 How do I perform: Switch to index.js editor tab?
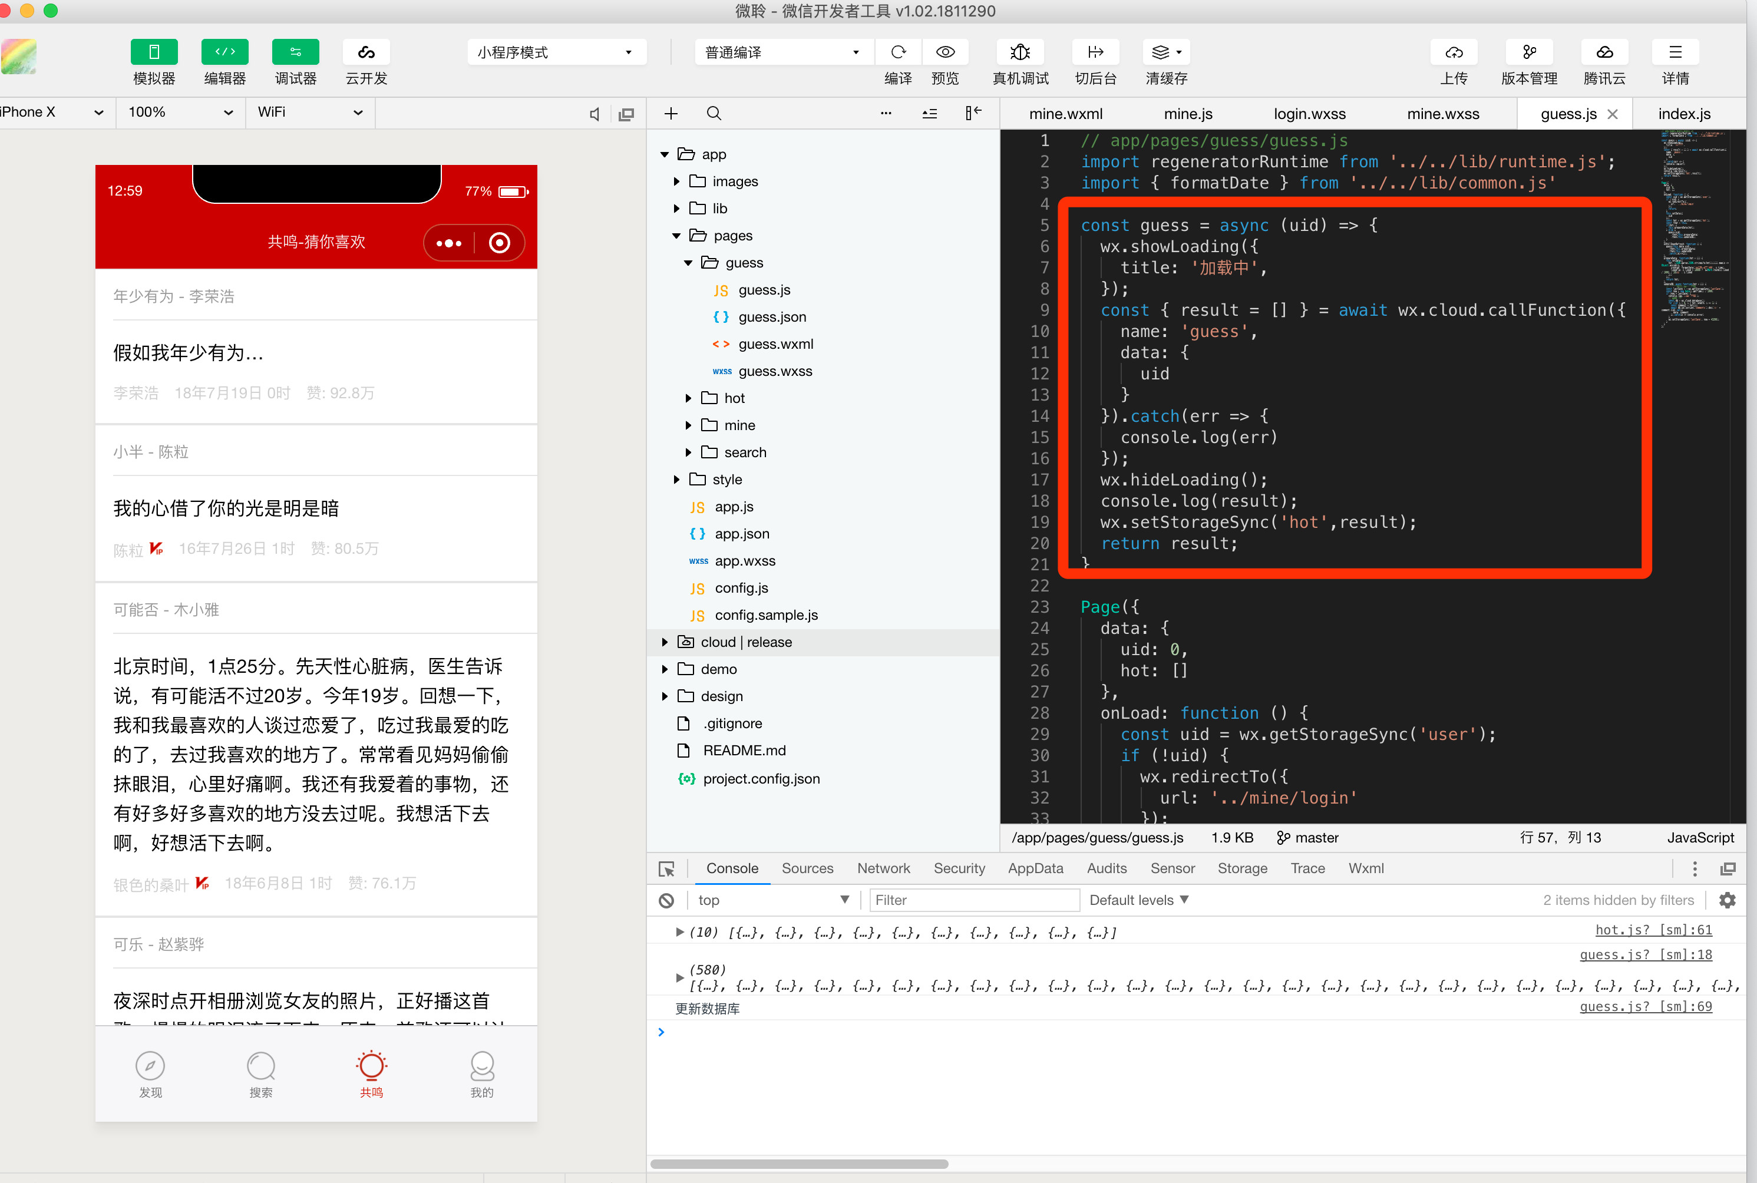click(1684, 114)
